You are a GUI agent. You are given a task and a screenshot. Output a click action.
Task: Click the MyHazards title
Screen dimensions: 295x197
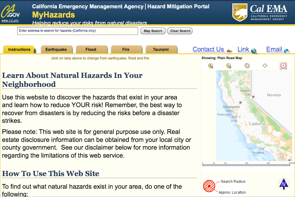(x=53, y=15)
